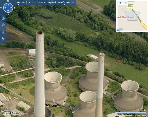Switch to 2D mode
The width and height of the screenshot is (148, 117).
[18, 2]
